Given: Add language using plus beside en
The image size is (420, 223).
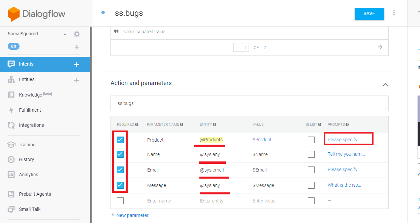Looking at the screenshot, I should 76,47.
